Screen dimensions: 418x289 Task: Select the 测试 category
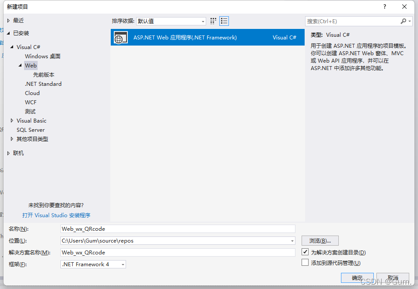(x=30, y=112)
